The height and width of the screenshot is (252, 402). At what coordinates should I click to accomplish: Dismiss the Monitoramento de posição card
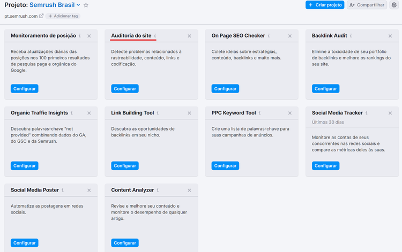pyautogui.click(x=89, y=36)
